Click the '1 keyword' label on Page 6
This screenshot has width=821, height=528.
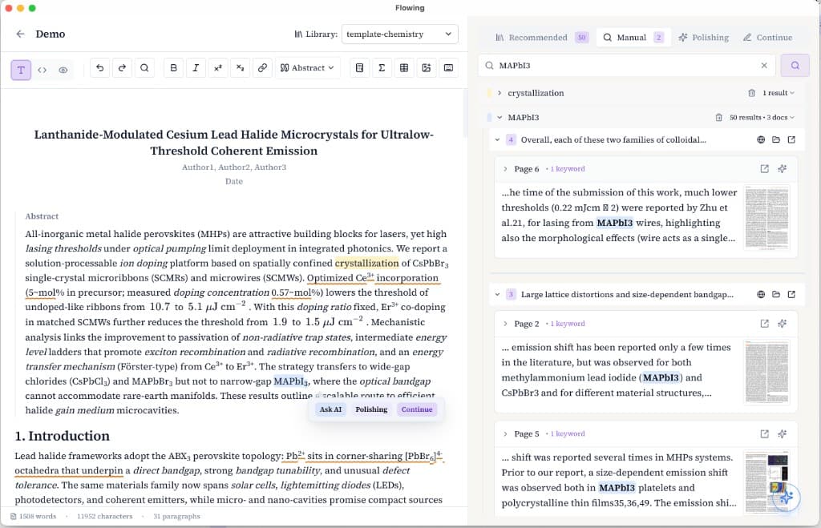(x=568, y=169)
